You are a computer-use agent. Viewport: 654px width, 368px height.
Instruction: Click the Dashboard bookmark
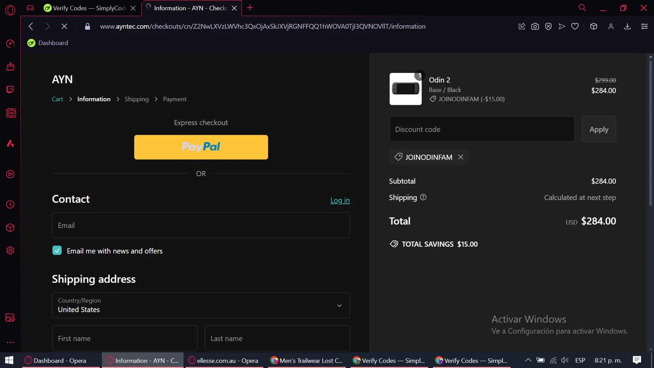48,43
